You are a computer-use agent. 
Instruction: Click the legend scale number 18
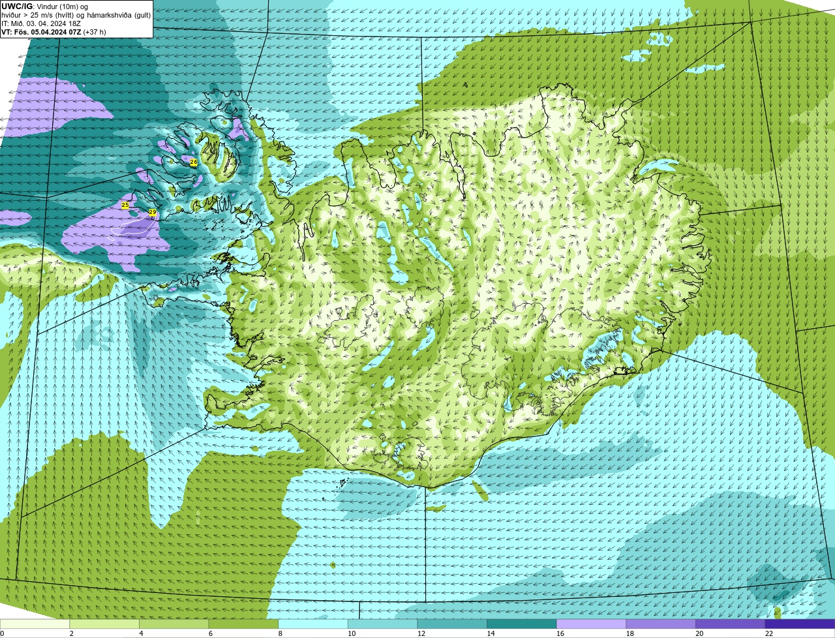pos(630,633)
